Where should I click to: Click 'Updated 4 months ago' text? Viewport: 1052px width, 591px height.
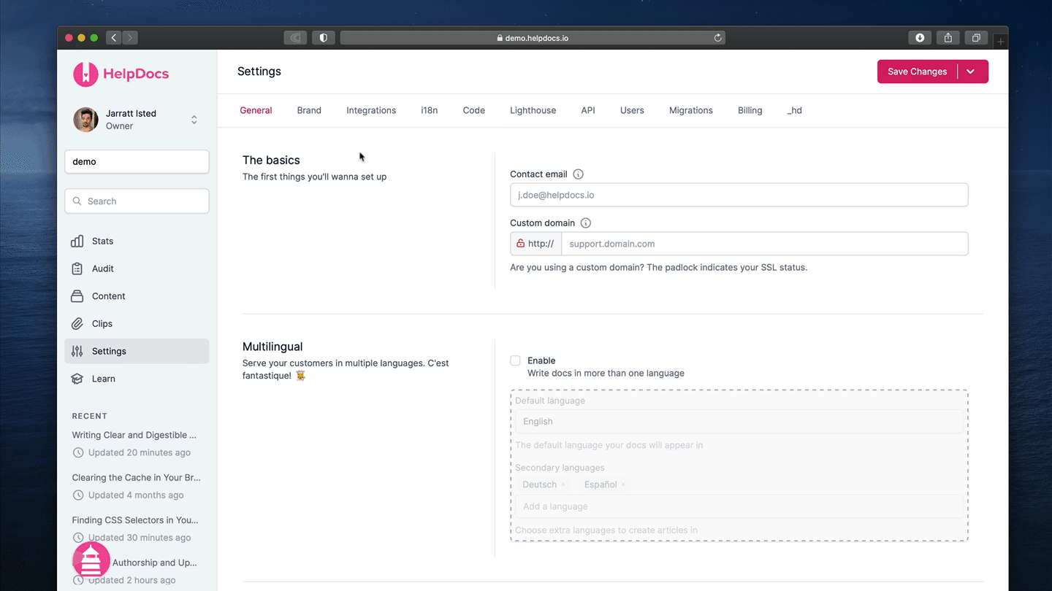(136, 495)
